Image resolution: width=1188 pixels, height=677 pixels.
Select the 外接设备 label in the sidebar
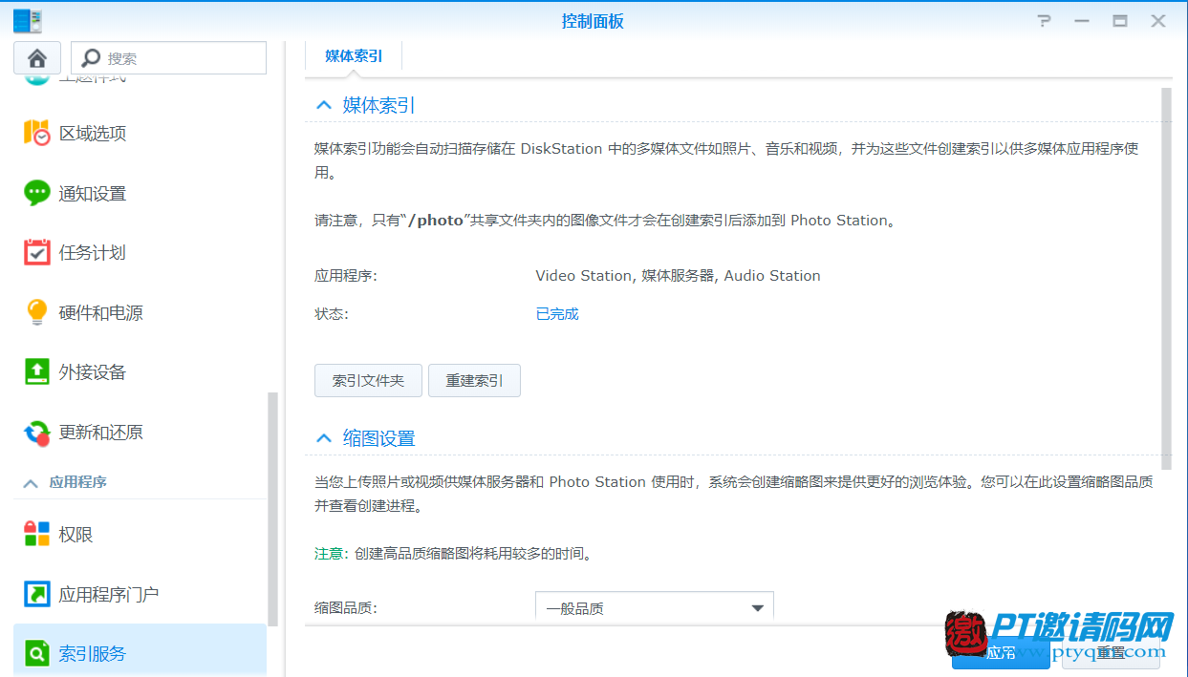93,371
